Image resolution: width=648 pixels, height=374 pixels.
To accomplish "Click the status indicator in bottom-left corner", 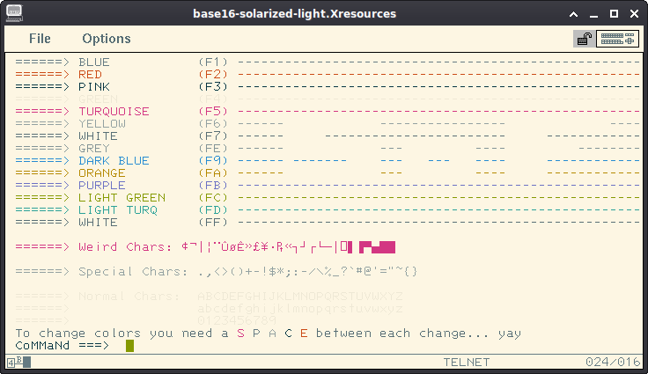I will click(19, 363).
